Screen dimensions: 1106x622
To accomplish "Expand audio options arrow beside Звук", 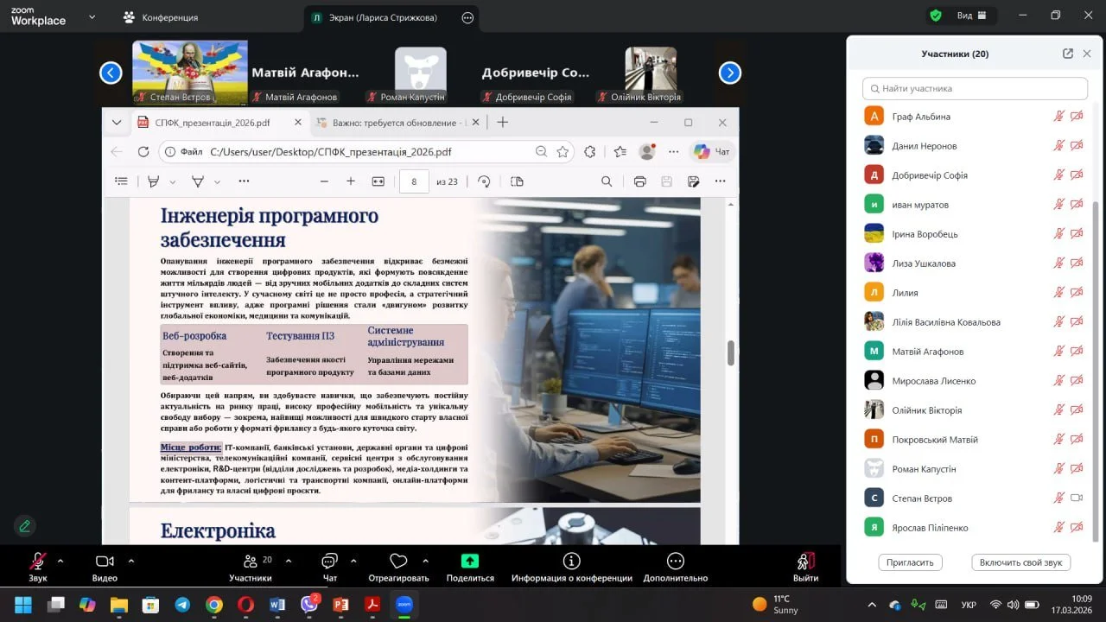I will click(x=60, y=561).
